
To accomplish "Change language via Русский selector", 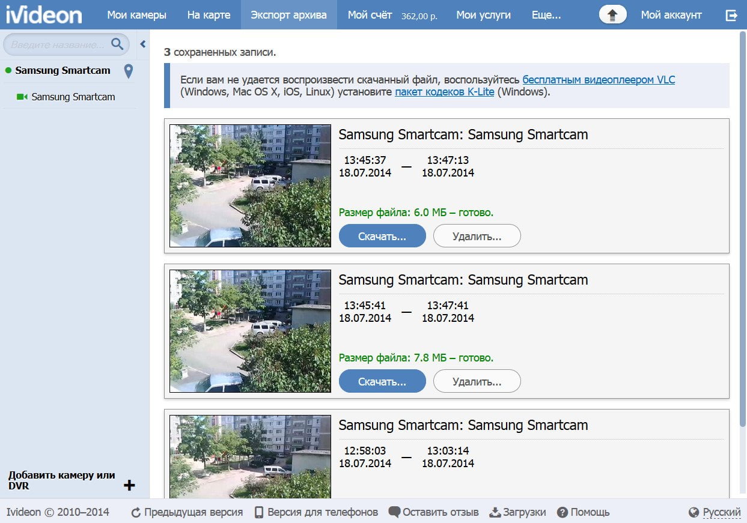I will pos(722,512).
